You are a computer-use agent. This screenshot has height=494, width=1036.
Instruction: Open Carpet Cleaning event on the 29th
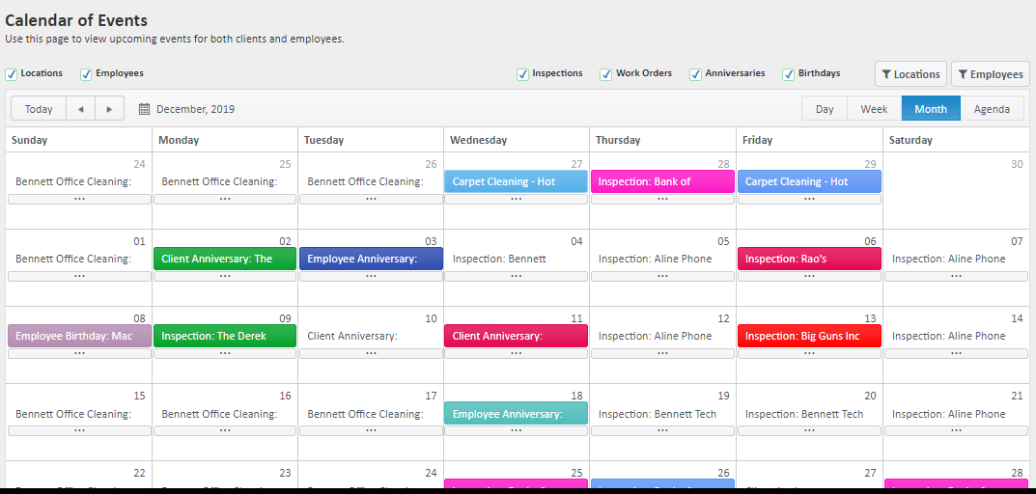click(809, 181)
